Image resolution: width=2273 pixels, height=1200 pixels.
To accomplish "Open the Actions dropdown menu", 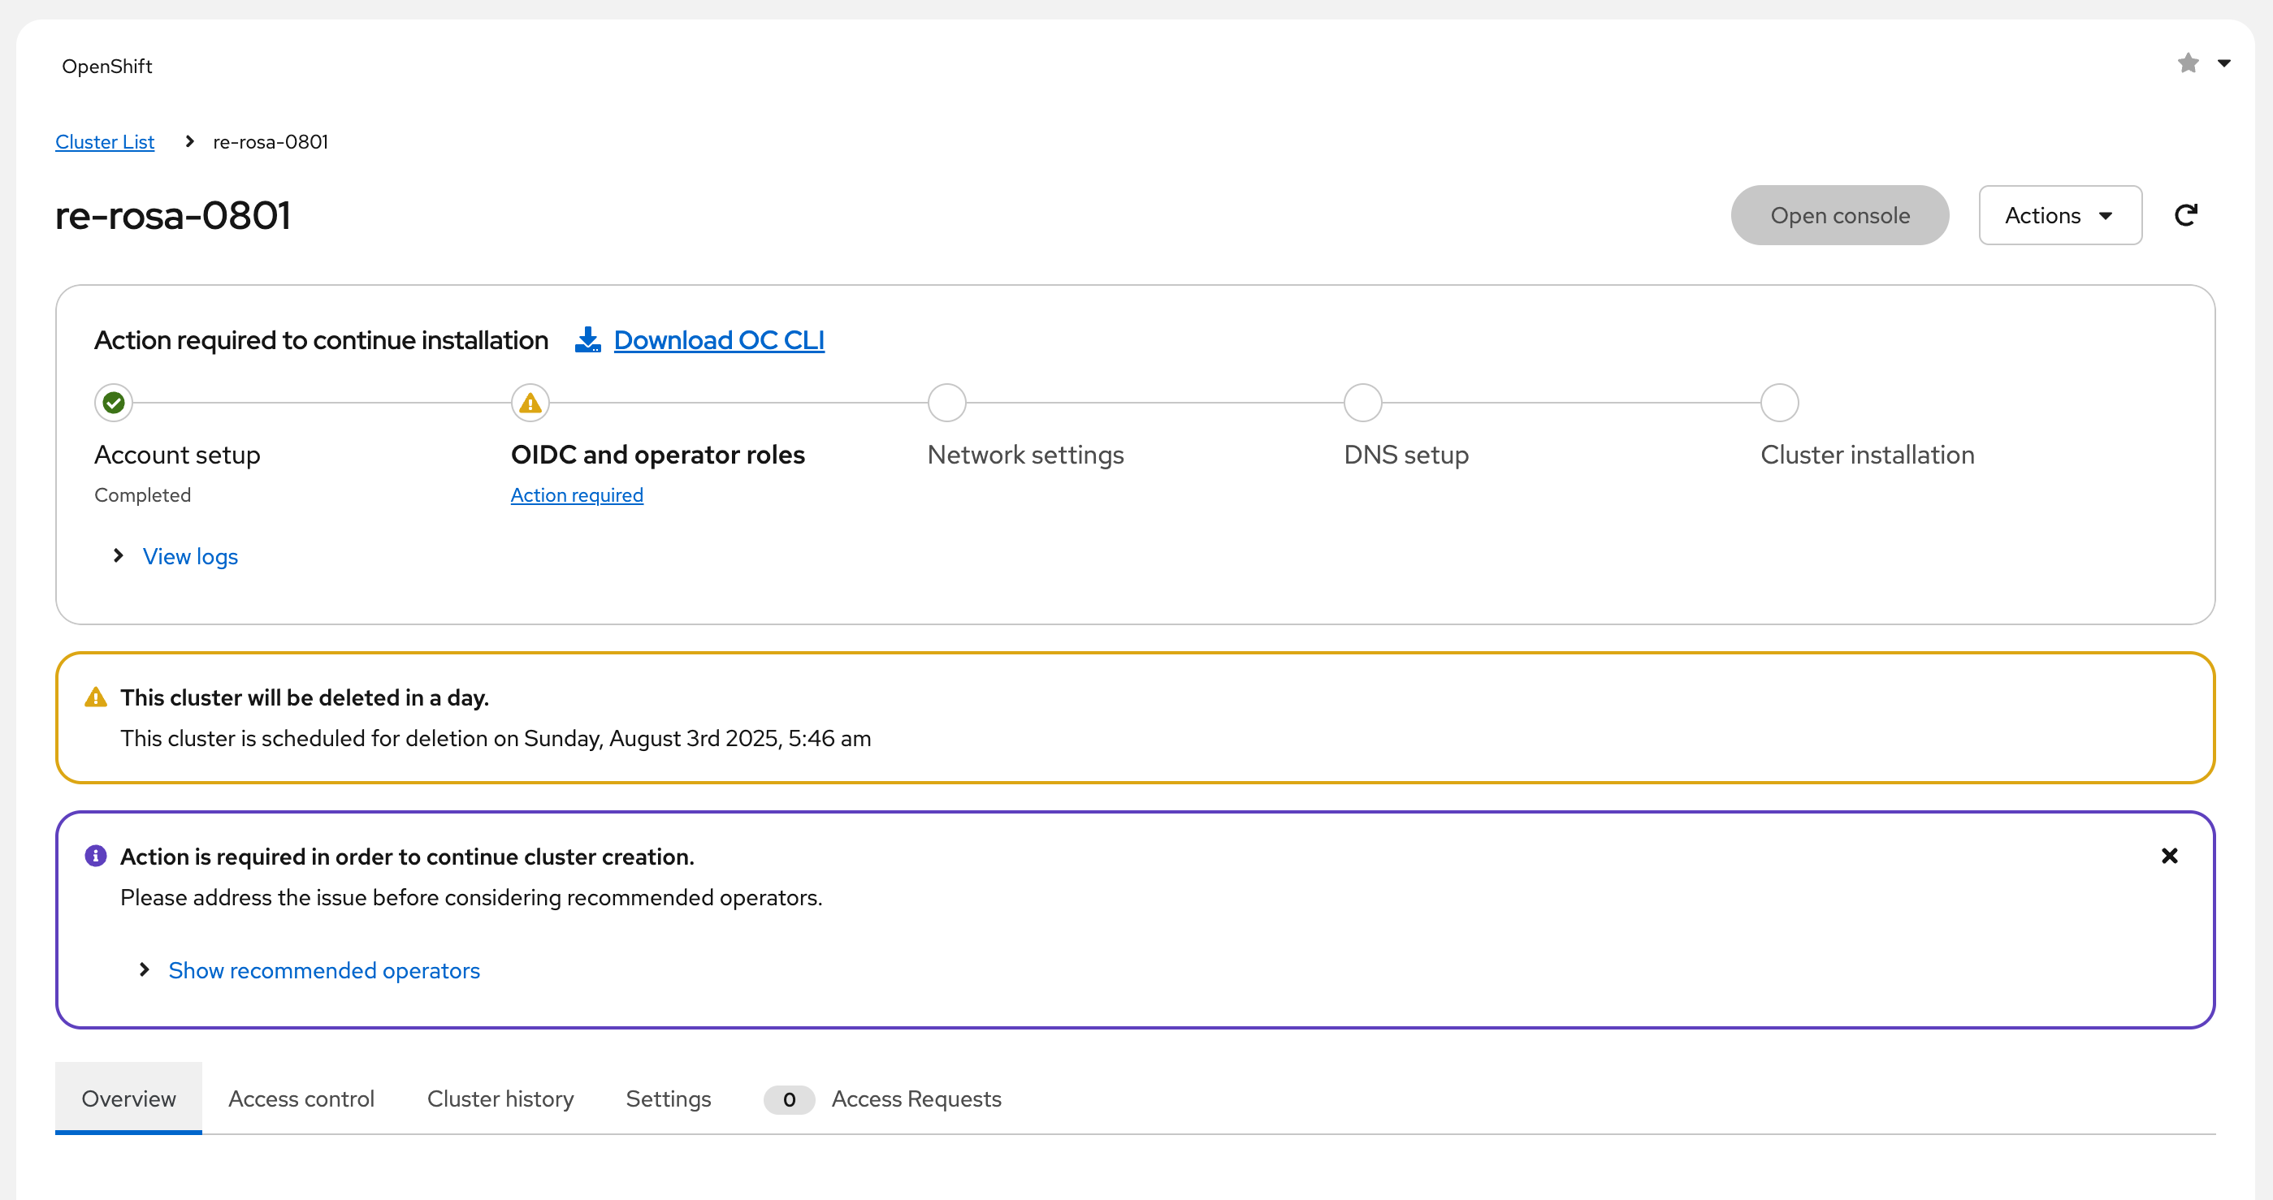I will pyautogui.click(x=2059, y=215).
